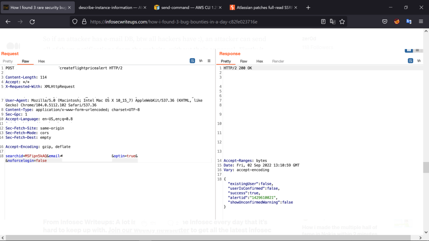The width and height of the screenshot is (429, 241).
Task: Toggle \n non-printable characters in Response panel
Action: pyautogui.click(x=419, y=61)
